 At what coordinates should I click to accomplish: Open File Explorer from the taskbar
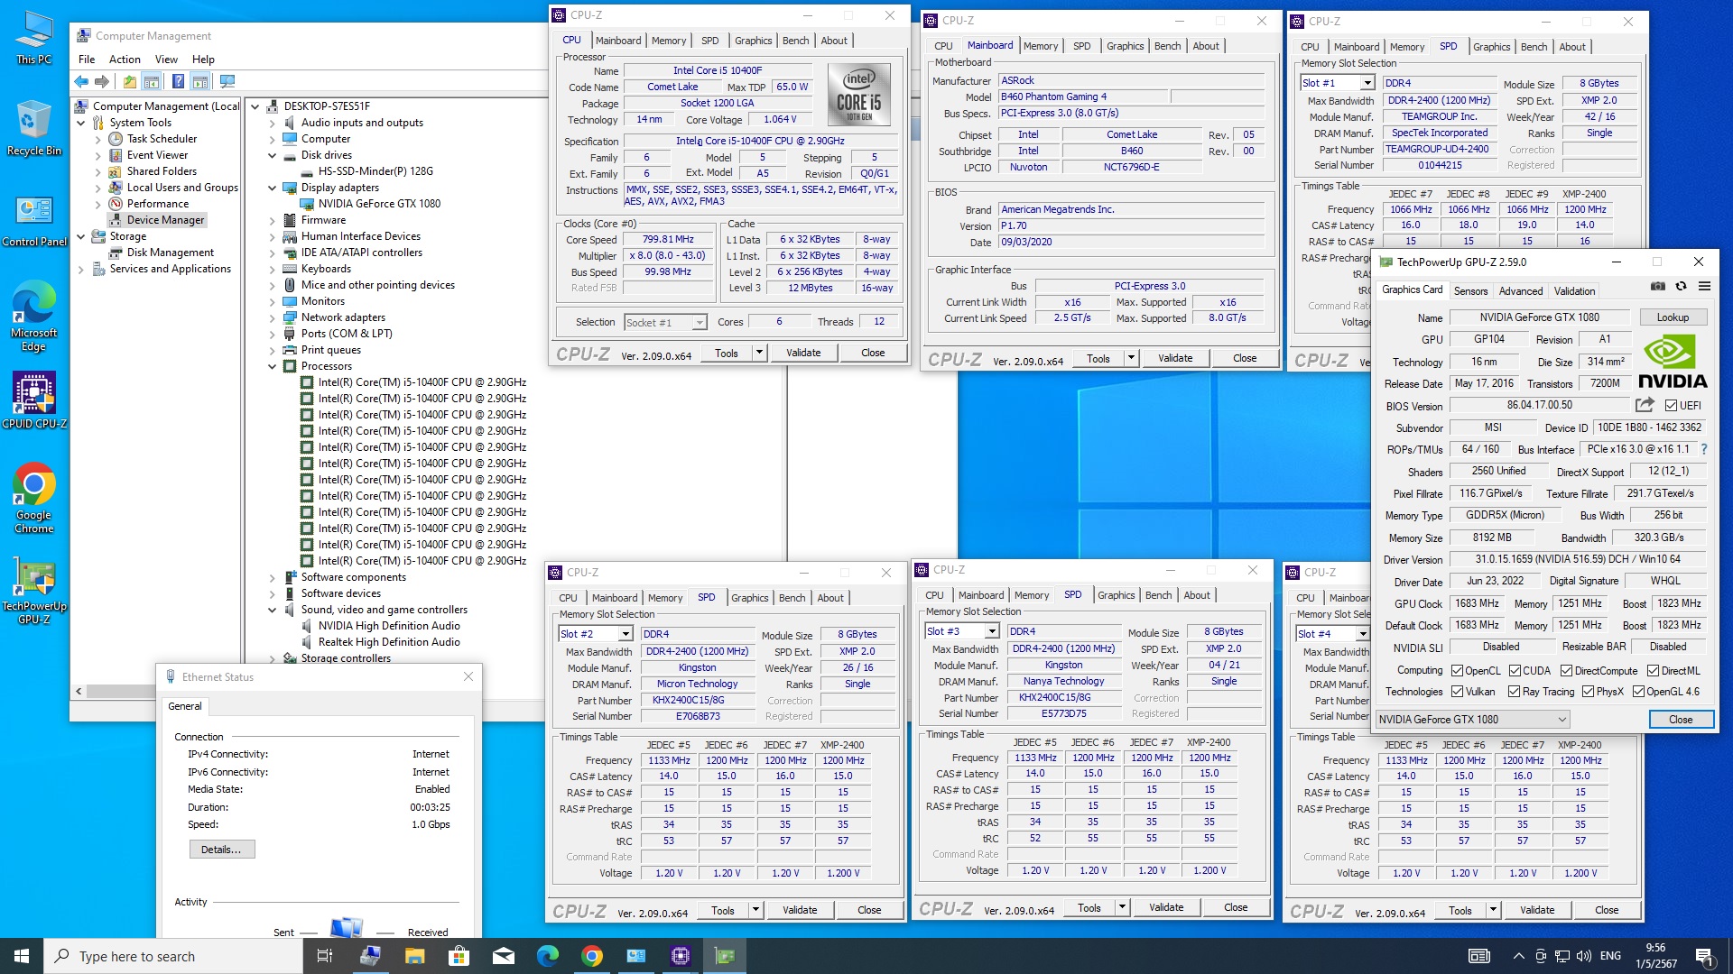(x=414, y=956)
